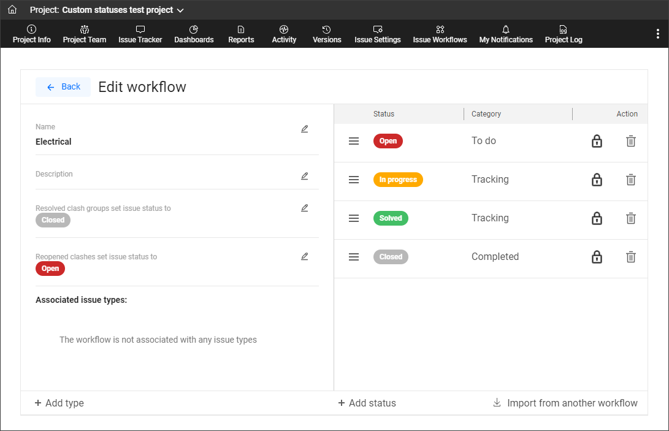The image size is (669, 431).
Task: Click the pencil icon beside Description
Action: point(305,176)
